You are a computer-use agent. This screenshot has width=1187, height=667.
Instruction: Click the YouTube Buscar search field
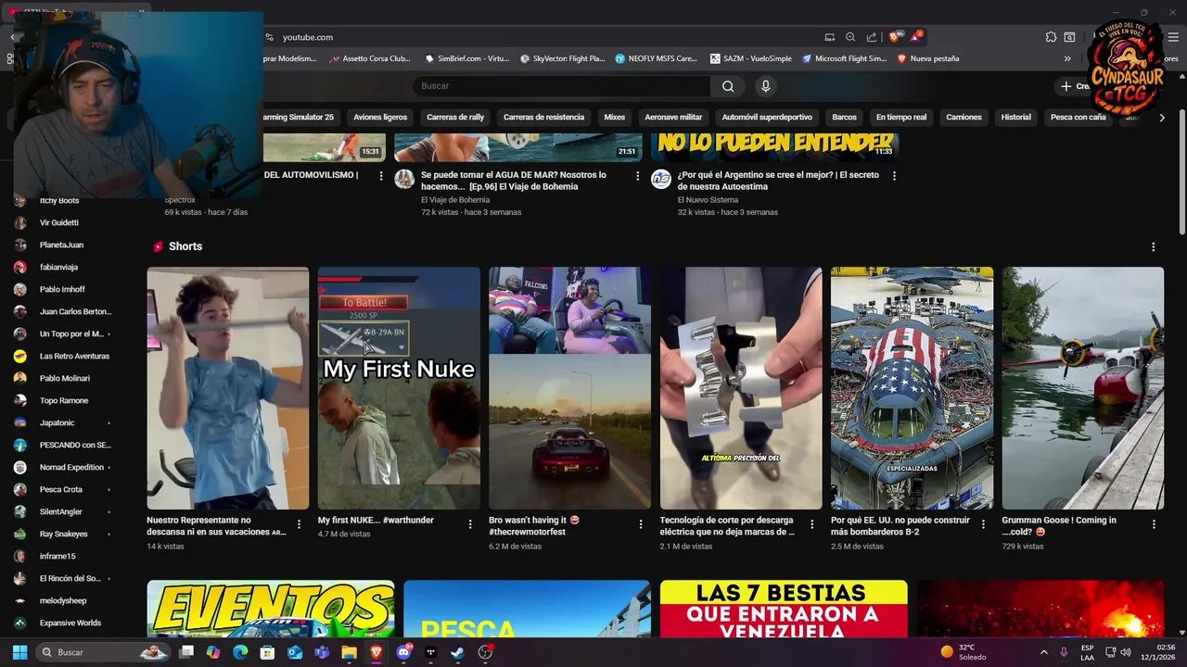click(562, 86)
